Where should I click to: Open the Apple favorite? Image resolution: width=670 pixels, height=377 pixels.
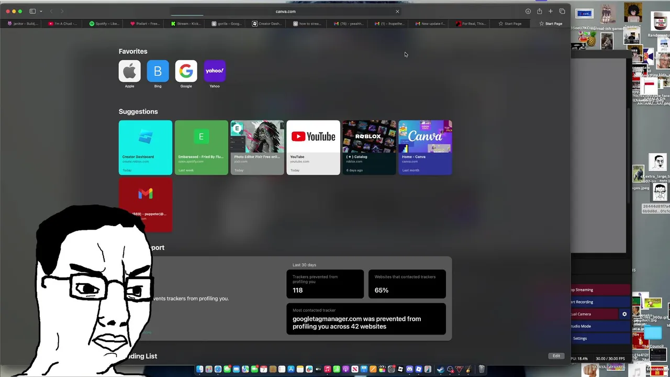pos(129,71)
